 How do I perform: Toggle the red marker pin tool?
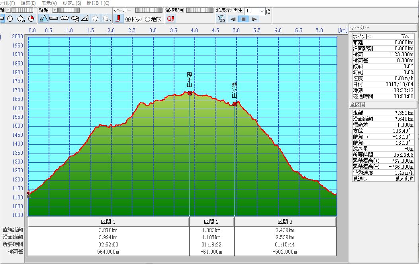[x=118, y=19]
